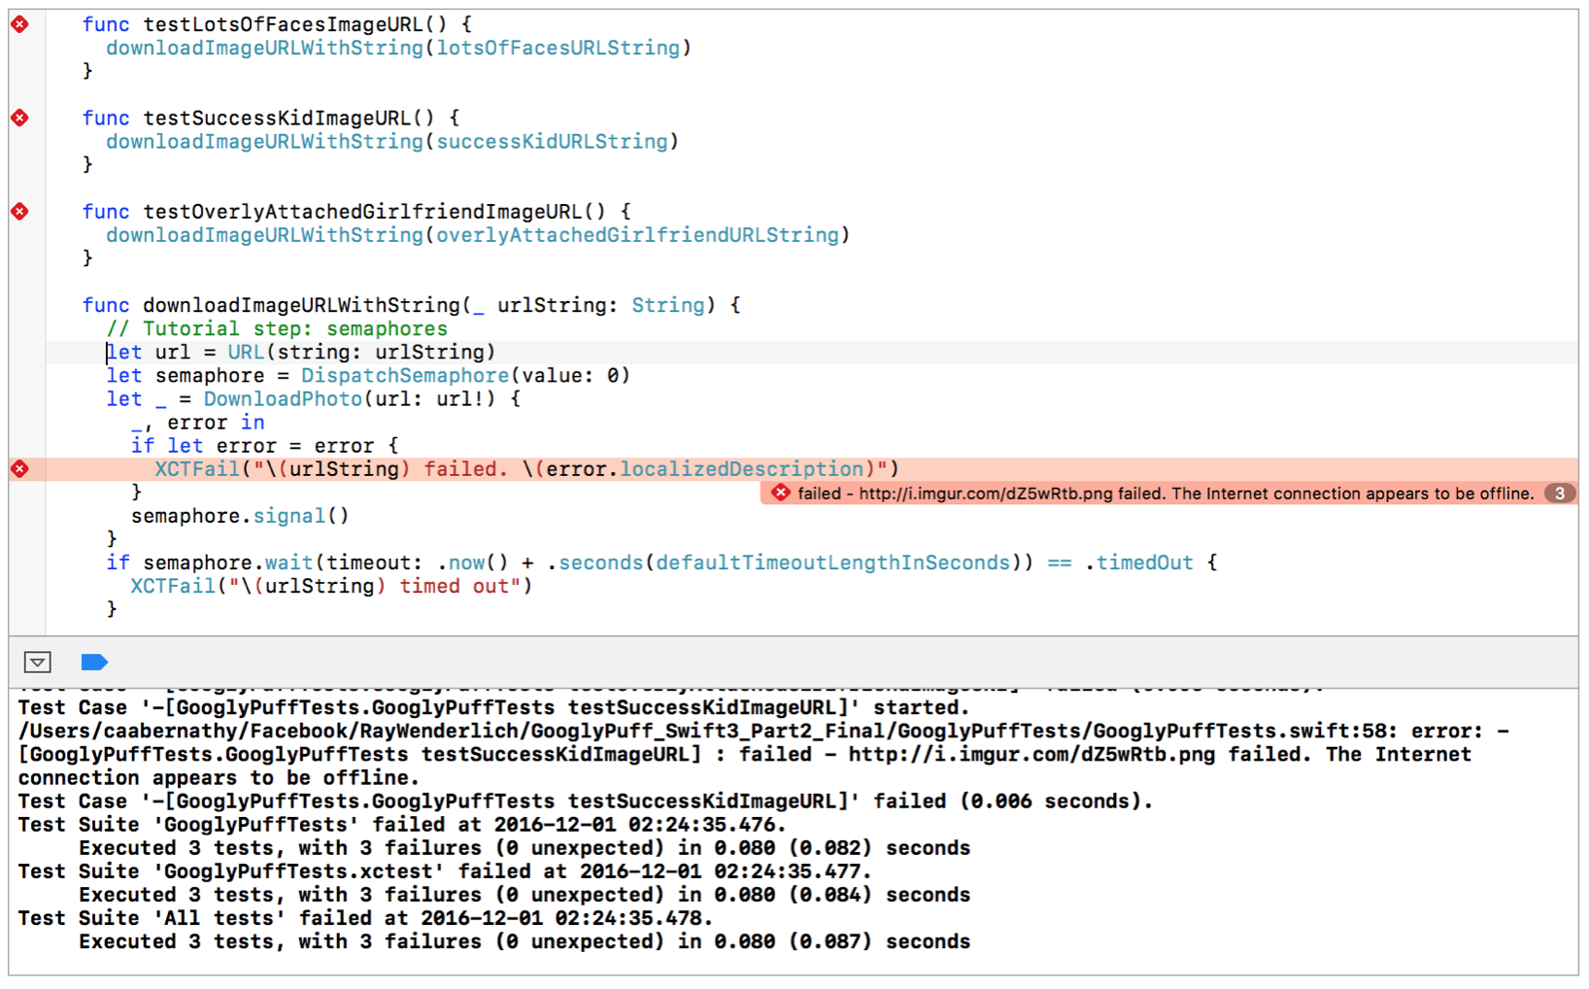This screenshot has width=1589, height=989.
Task: Click downloadImageURLWithString inside testSuccessKidImageURL
Action: (262, 141)
